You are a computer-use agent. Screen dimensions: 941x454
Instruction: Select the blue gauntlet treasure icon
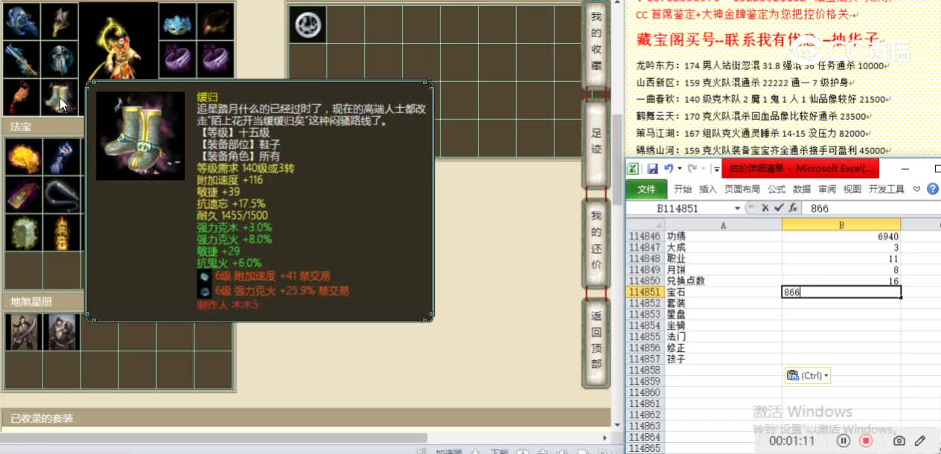pos(61,156)
